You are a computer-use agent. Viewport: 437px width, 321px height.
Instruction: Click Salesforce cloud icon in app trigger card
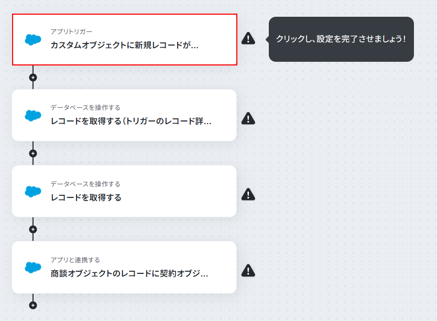click(x=33, y=40)
